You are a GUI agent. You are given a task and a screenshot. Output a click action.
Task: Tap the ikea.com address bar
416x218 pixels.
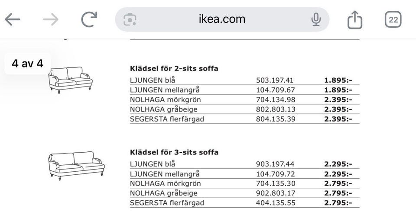tap(222, 19)
